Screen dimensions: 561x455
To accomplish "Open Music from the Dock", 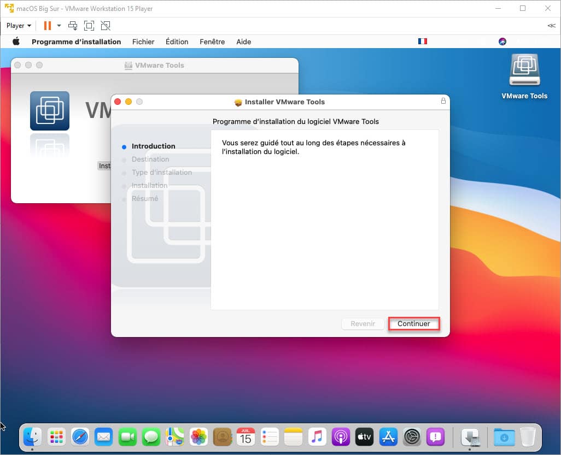I will (x=317, y=437).
